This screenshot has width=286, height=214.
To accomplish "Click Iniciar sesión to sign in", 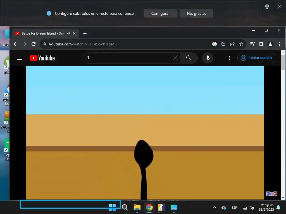I will [x=257, y=58].
